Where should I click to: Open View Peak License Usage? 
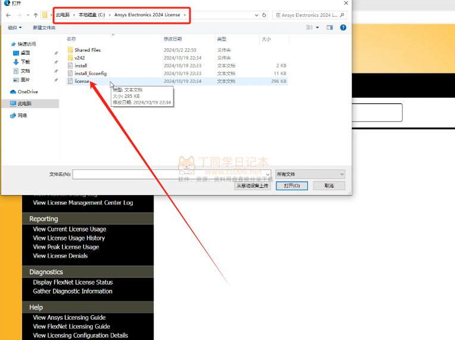pos(66,248)
